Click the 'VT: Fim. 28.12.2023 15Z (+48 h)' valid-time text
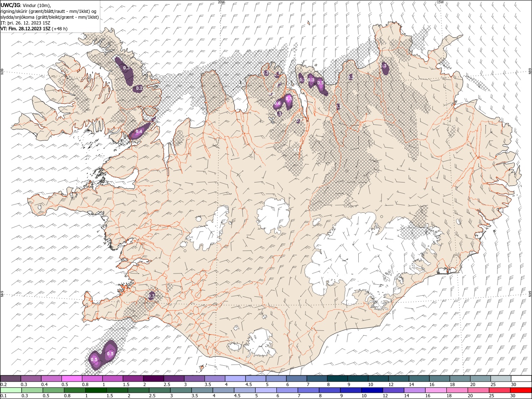 34,29
